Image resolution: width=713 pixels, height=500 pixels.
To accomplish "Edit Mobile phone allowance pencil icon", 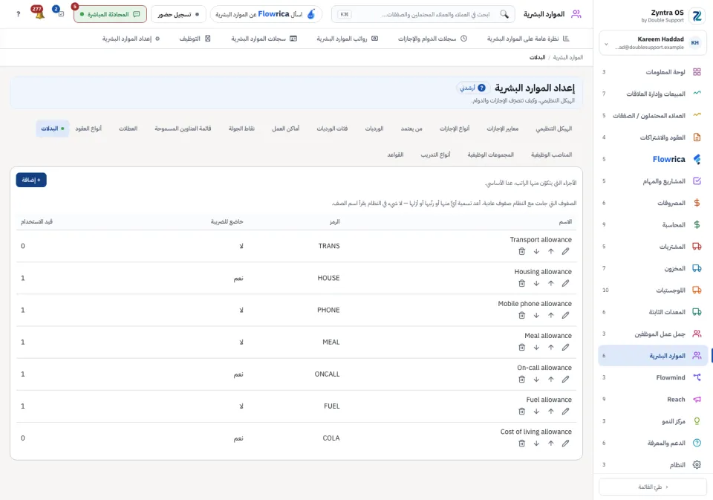I will [x=565, y=315].
